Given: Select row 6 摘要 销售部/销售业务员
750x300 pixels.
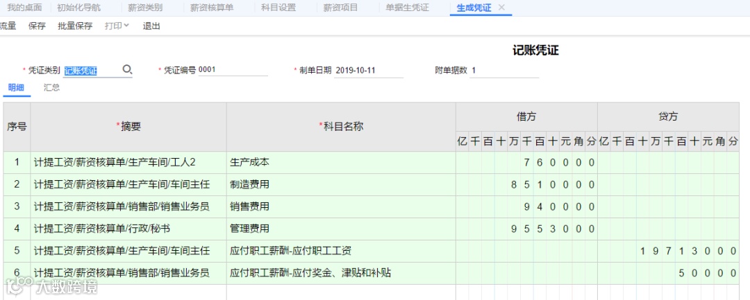Looking at the screenshot, I should click(128, 273).
